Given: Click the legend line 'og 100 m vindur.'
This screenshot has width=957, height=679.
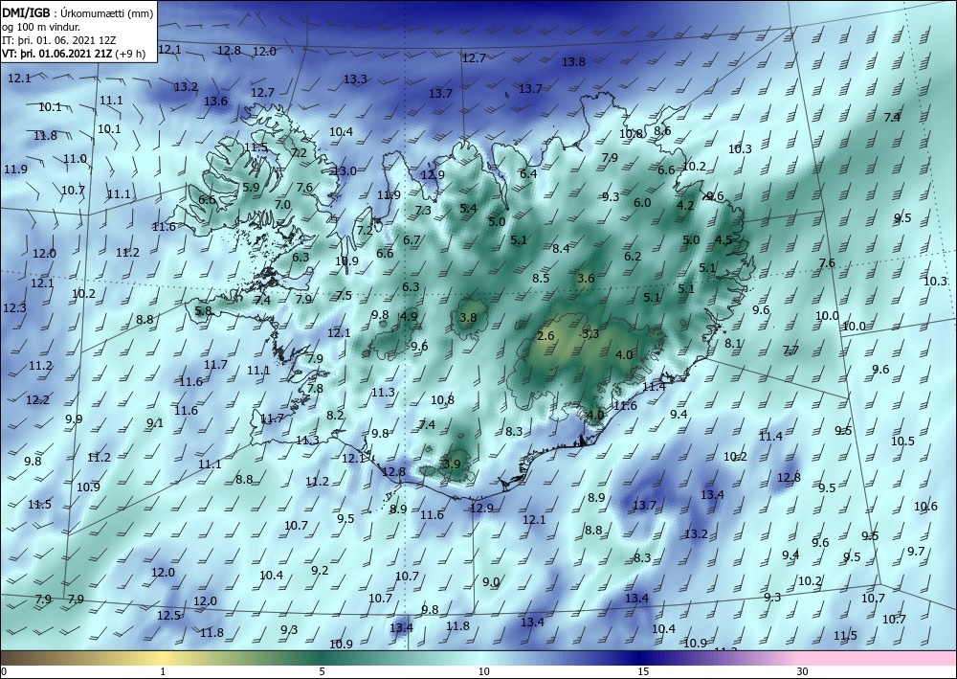Looking at the screenshot, I should (41, 27).
